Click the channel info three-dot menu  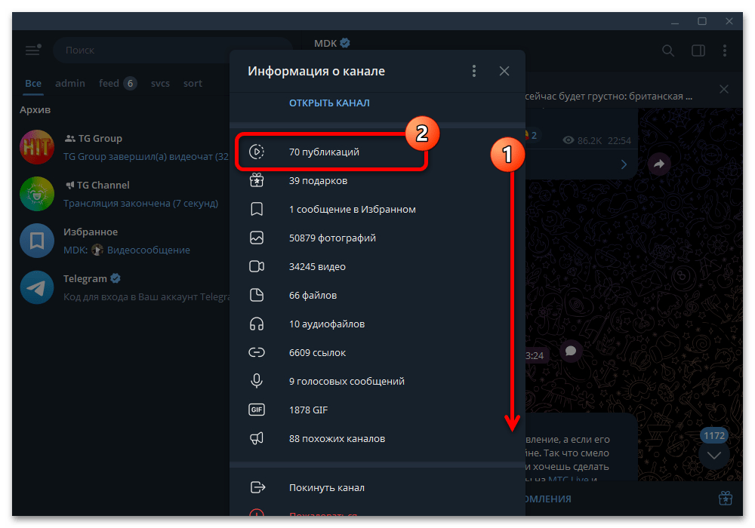click(x=474, y=71)
